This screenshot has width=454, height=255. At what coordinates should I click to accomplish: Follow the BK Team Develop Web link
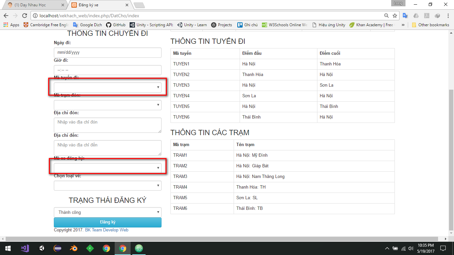coord(106,230)
